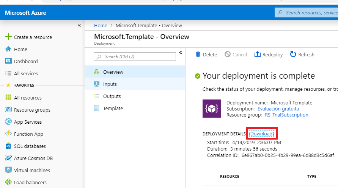Click the Favorites star icon
The height and width of the screenshot is (188, 338).
click(8, 85)
